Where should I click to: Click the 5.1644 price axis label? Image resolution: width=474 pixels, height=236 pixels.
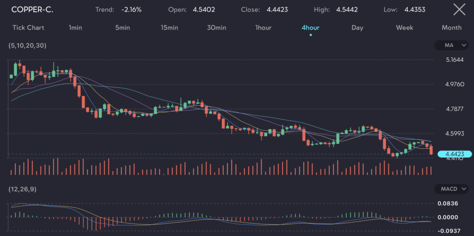[454, 60]
